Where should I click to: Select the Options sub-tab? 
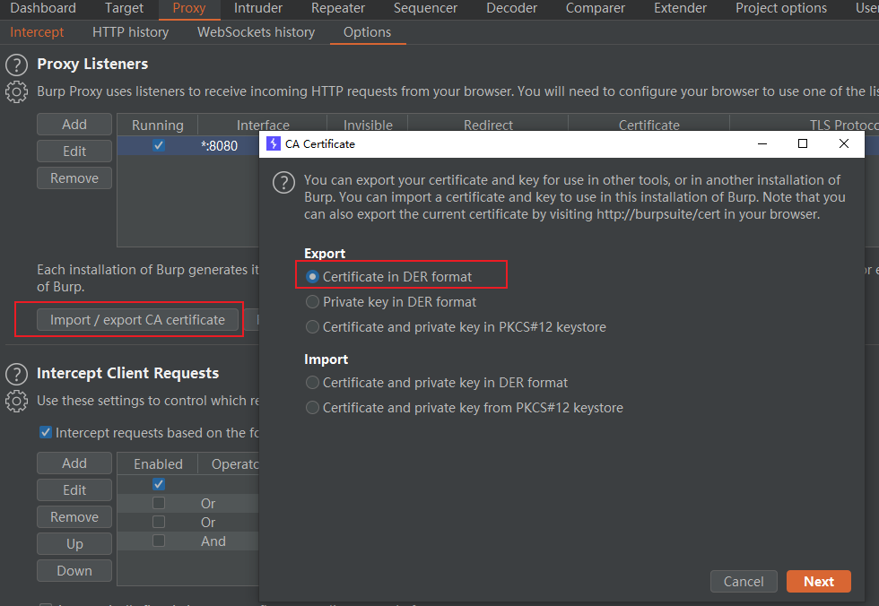pos(367,32)
